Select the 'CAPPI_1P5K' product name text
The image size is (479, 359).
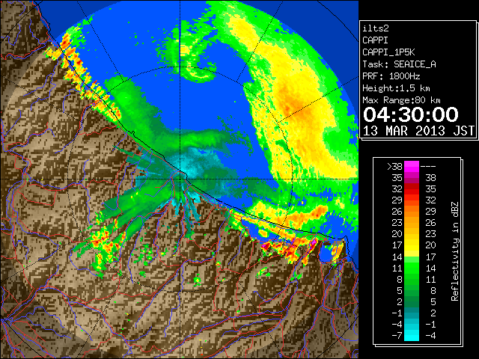388,52
